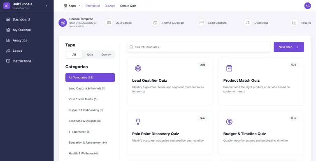Select the Quiz type filter
The image size is (316, 161).
pyautogui.click(x=90, y=55)
